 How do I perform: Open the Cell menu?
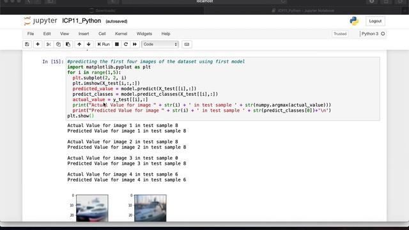pos(102,34)
